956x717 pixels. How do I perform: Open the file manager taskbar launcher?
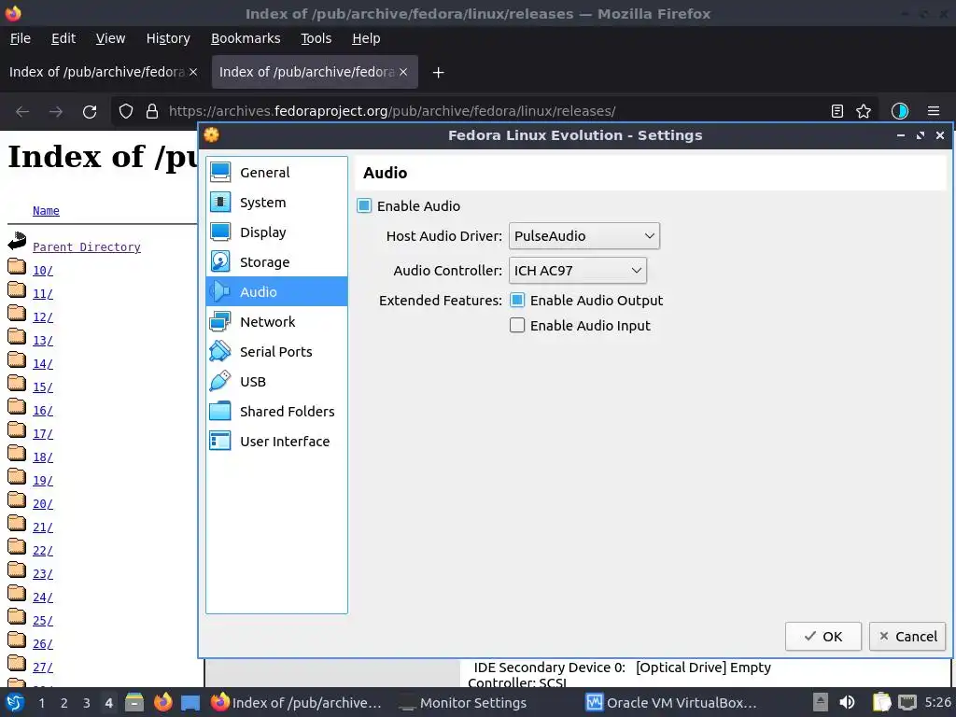click(x=134, y=702)
